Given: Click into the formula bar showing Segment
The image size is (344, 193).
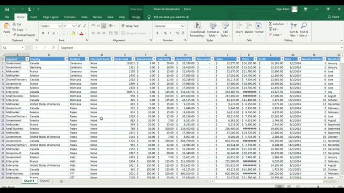Looking at the screenshot, I should pos(199,48).
